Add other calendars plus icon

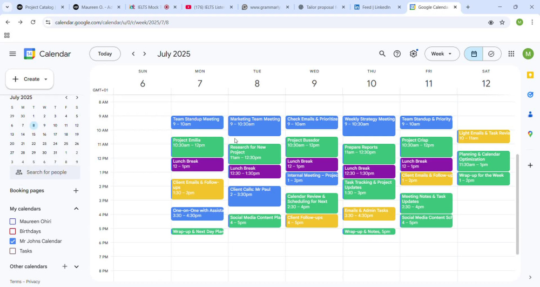(x=65, y=266)
